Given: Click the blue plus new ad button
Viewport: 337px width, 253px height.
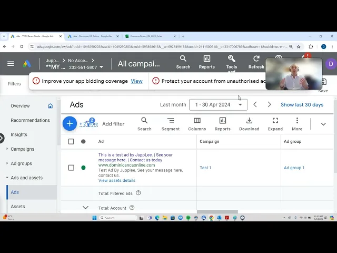Looking at the screenshot, I should point(70,124).
